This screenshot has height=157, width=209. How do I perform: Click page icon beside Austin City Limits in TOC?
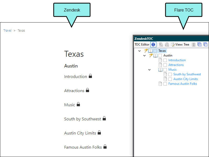click(165, 79)
